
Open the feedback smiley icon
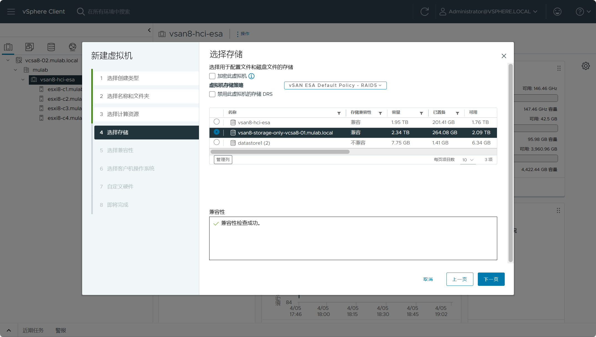point(557,12)
